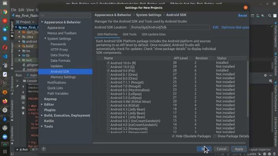Open Flutter Outline side panel
This screenshot has height=156, width=278.
click(x=275, y=64)
